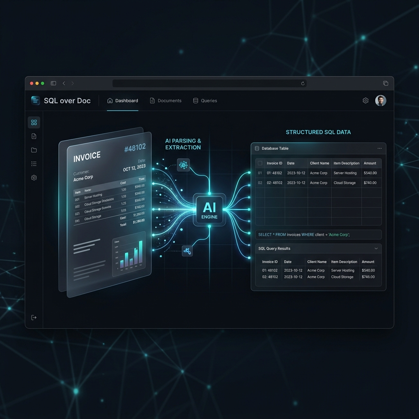419x419 pixels.
Task: Click the Amount column header in Database Table
Action: coord(370,163)
